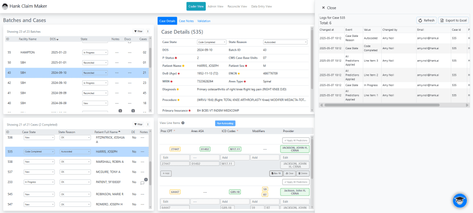This screenshot has height=213, width=473.
Task: Click the JACKSON, JOHN H, CRNA provider prediction
Action: click(295, 149)
